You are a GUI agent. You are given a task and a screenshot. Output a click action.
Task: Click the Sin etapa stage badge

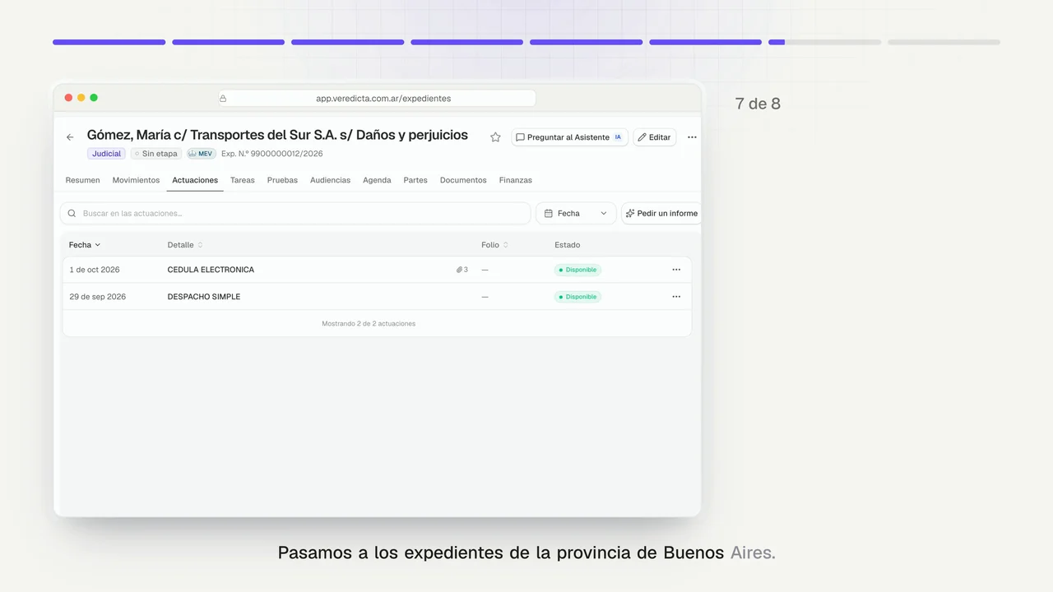(x=156, y=154)
